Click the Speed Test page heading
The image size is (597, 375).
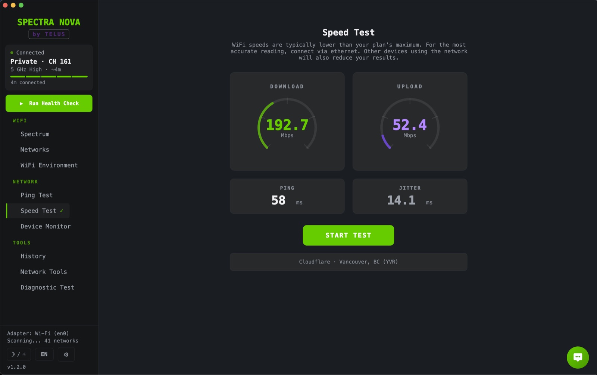[x=348, y=32]
